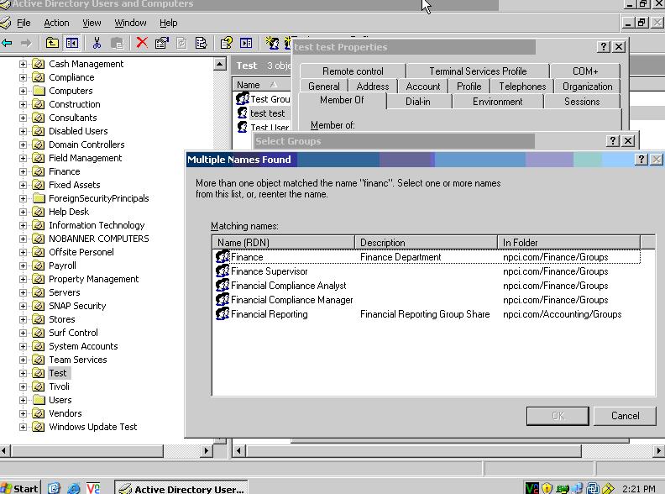Expand the Cash Management node
Viewport: 665px width, 494px height.
[23, 64]
